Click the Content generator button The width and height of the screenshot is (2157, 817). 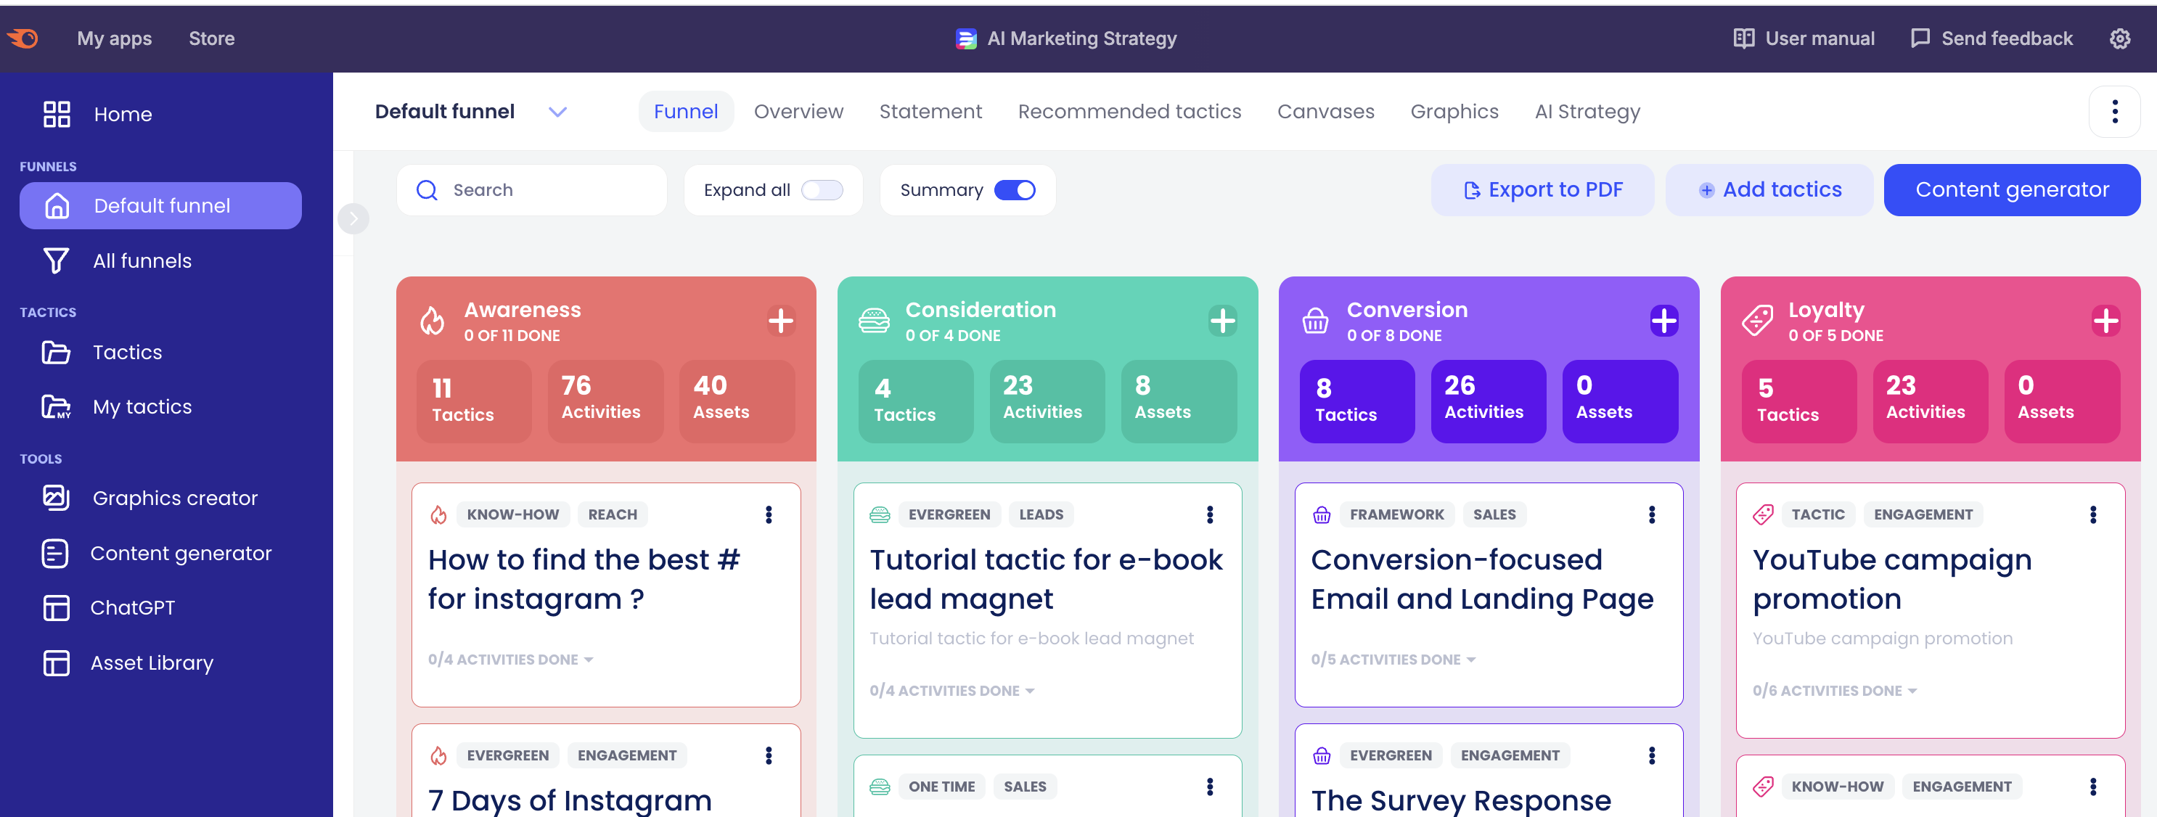(x=2012, y=190)
